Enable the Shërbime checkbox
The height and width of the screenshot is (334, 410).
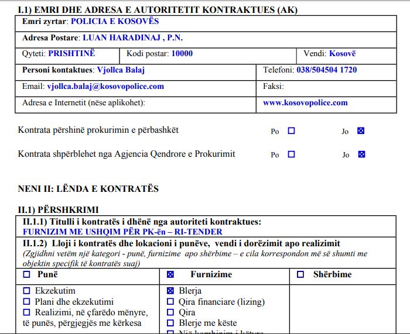300,274
